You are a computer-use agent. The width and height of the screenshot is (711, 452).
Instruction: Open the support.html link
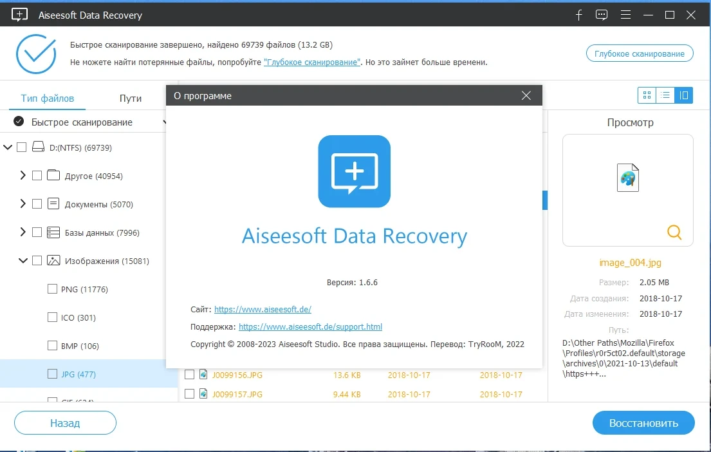click(x=310, y=326)
